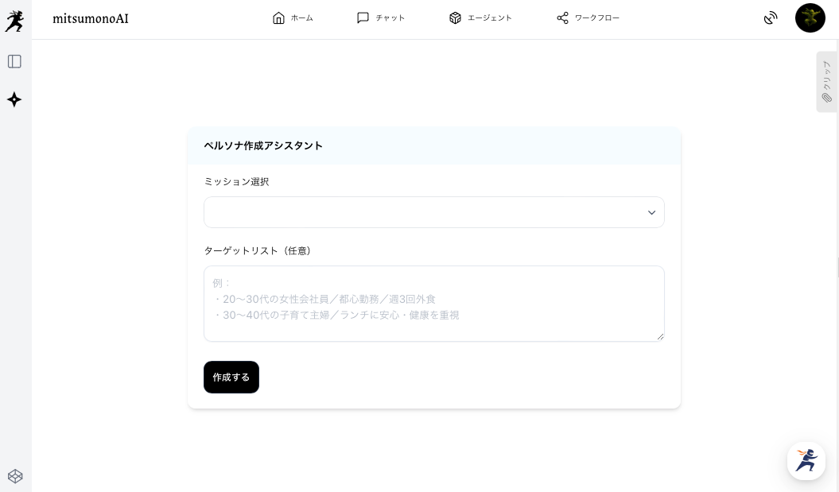Click the running ninja logo in the sidebar

click(14, 21)
